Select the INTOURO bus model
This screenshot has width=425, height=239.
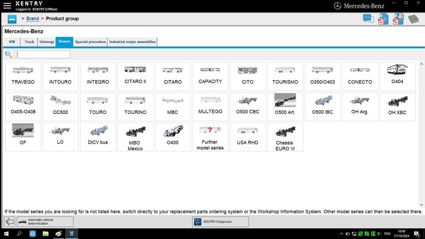(x=61, y=76)
